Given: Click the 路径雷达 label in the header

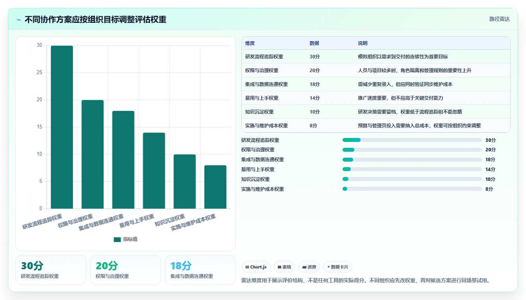Looking at the screenshot, I should click(x=499, y=19).
